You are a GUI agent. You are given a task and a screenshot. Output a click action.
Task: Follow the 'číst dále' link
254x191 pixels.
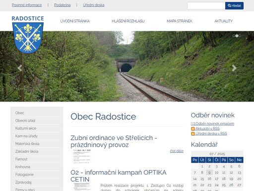[x=177, y=151]
